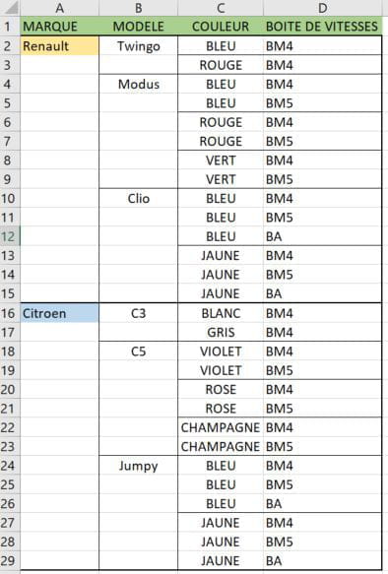The height and width of the screenshot is (574, 388).
Task: Click CHAMPAGNE cell in row 22
Action: tap(221, 427)
